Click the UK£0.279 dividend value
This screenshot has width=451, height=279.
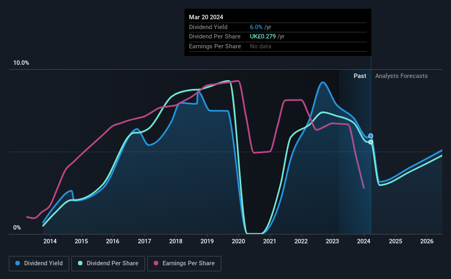click(263, 37)
